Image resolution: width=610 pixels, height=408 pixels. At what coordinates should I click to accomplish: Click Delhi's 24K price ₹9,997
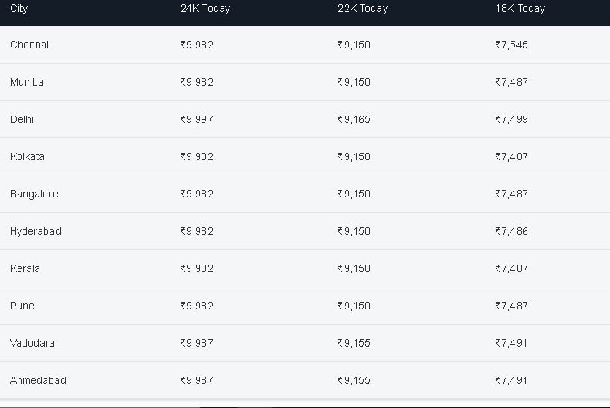pyautogui.click(x=197, y=119)
